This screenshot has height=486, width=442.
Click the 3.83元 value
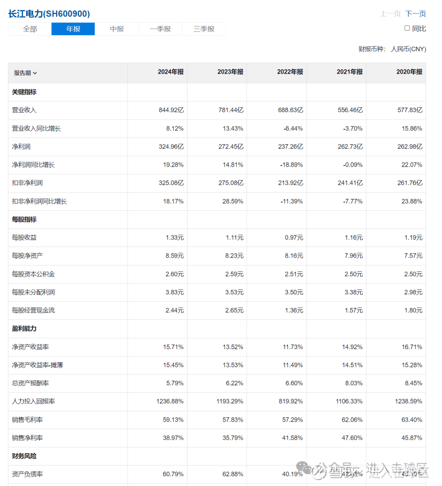(x=175, y=292)
